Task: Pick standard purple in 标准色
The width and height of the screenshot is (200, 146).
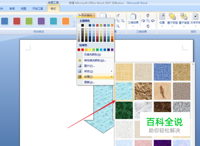Action: [x=112, y=50]
